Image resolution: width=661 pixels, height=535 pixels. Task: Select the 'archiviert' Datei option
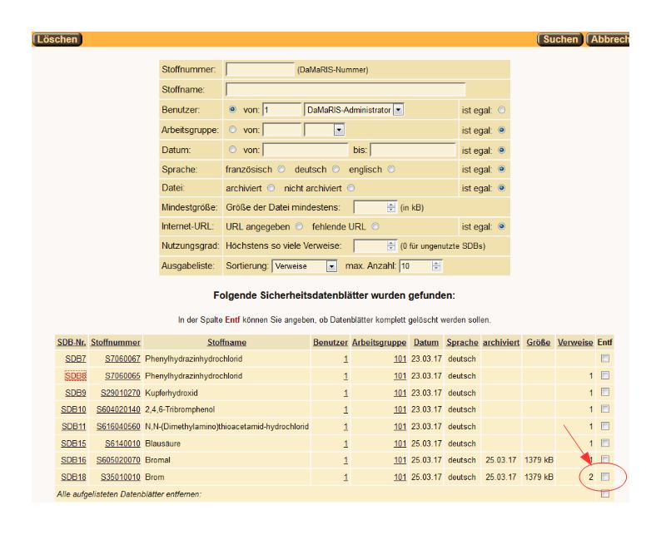click(x=271, y=188)
